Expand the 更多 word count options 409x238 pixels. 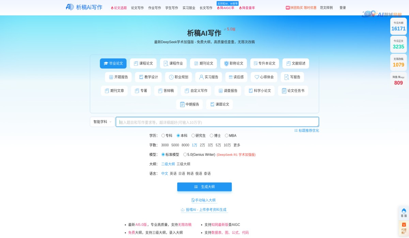[x=238, y=145]
